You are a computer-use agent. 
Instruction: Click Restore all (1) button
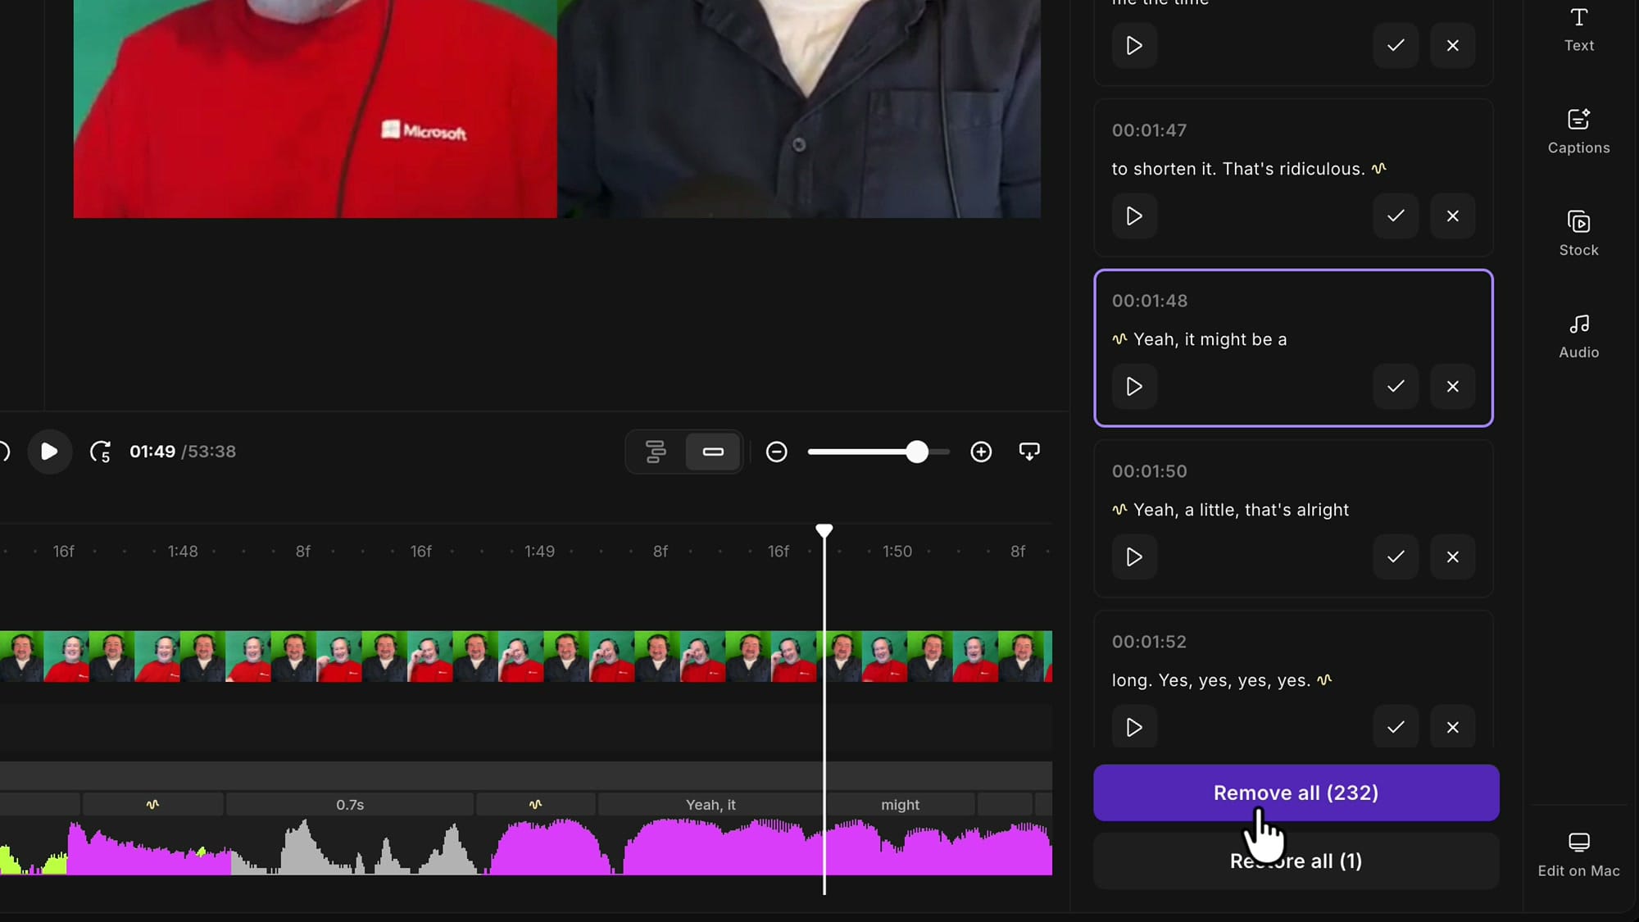point(1296,861)
